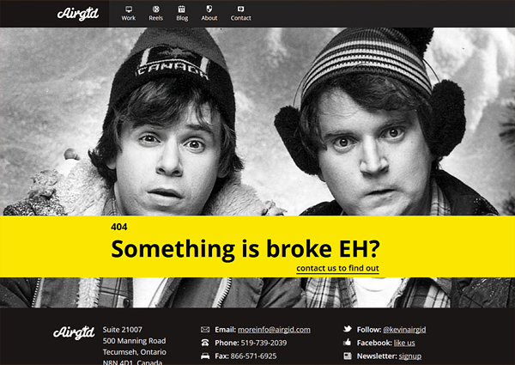
Task: Open the 'like us' Facebook link
Action: 404,343
